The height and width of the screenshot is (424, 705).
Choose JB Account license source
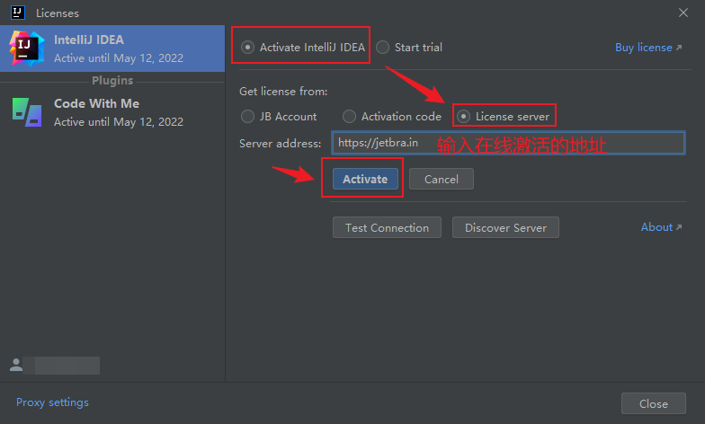(247, 117)
